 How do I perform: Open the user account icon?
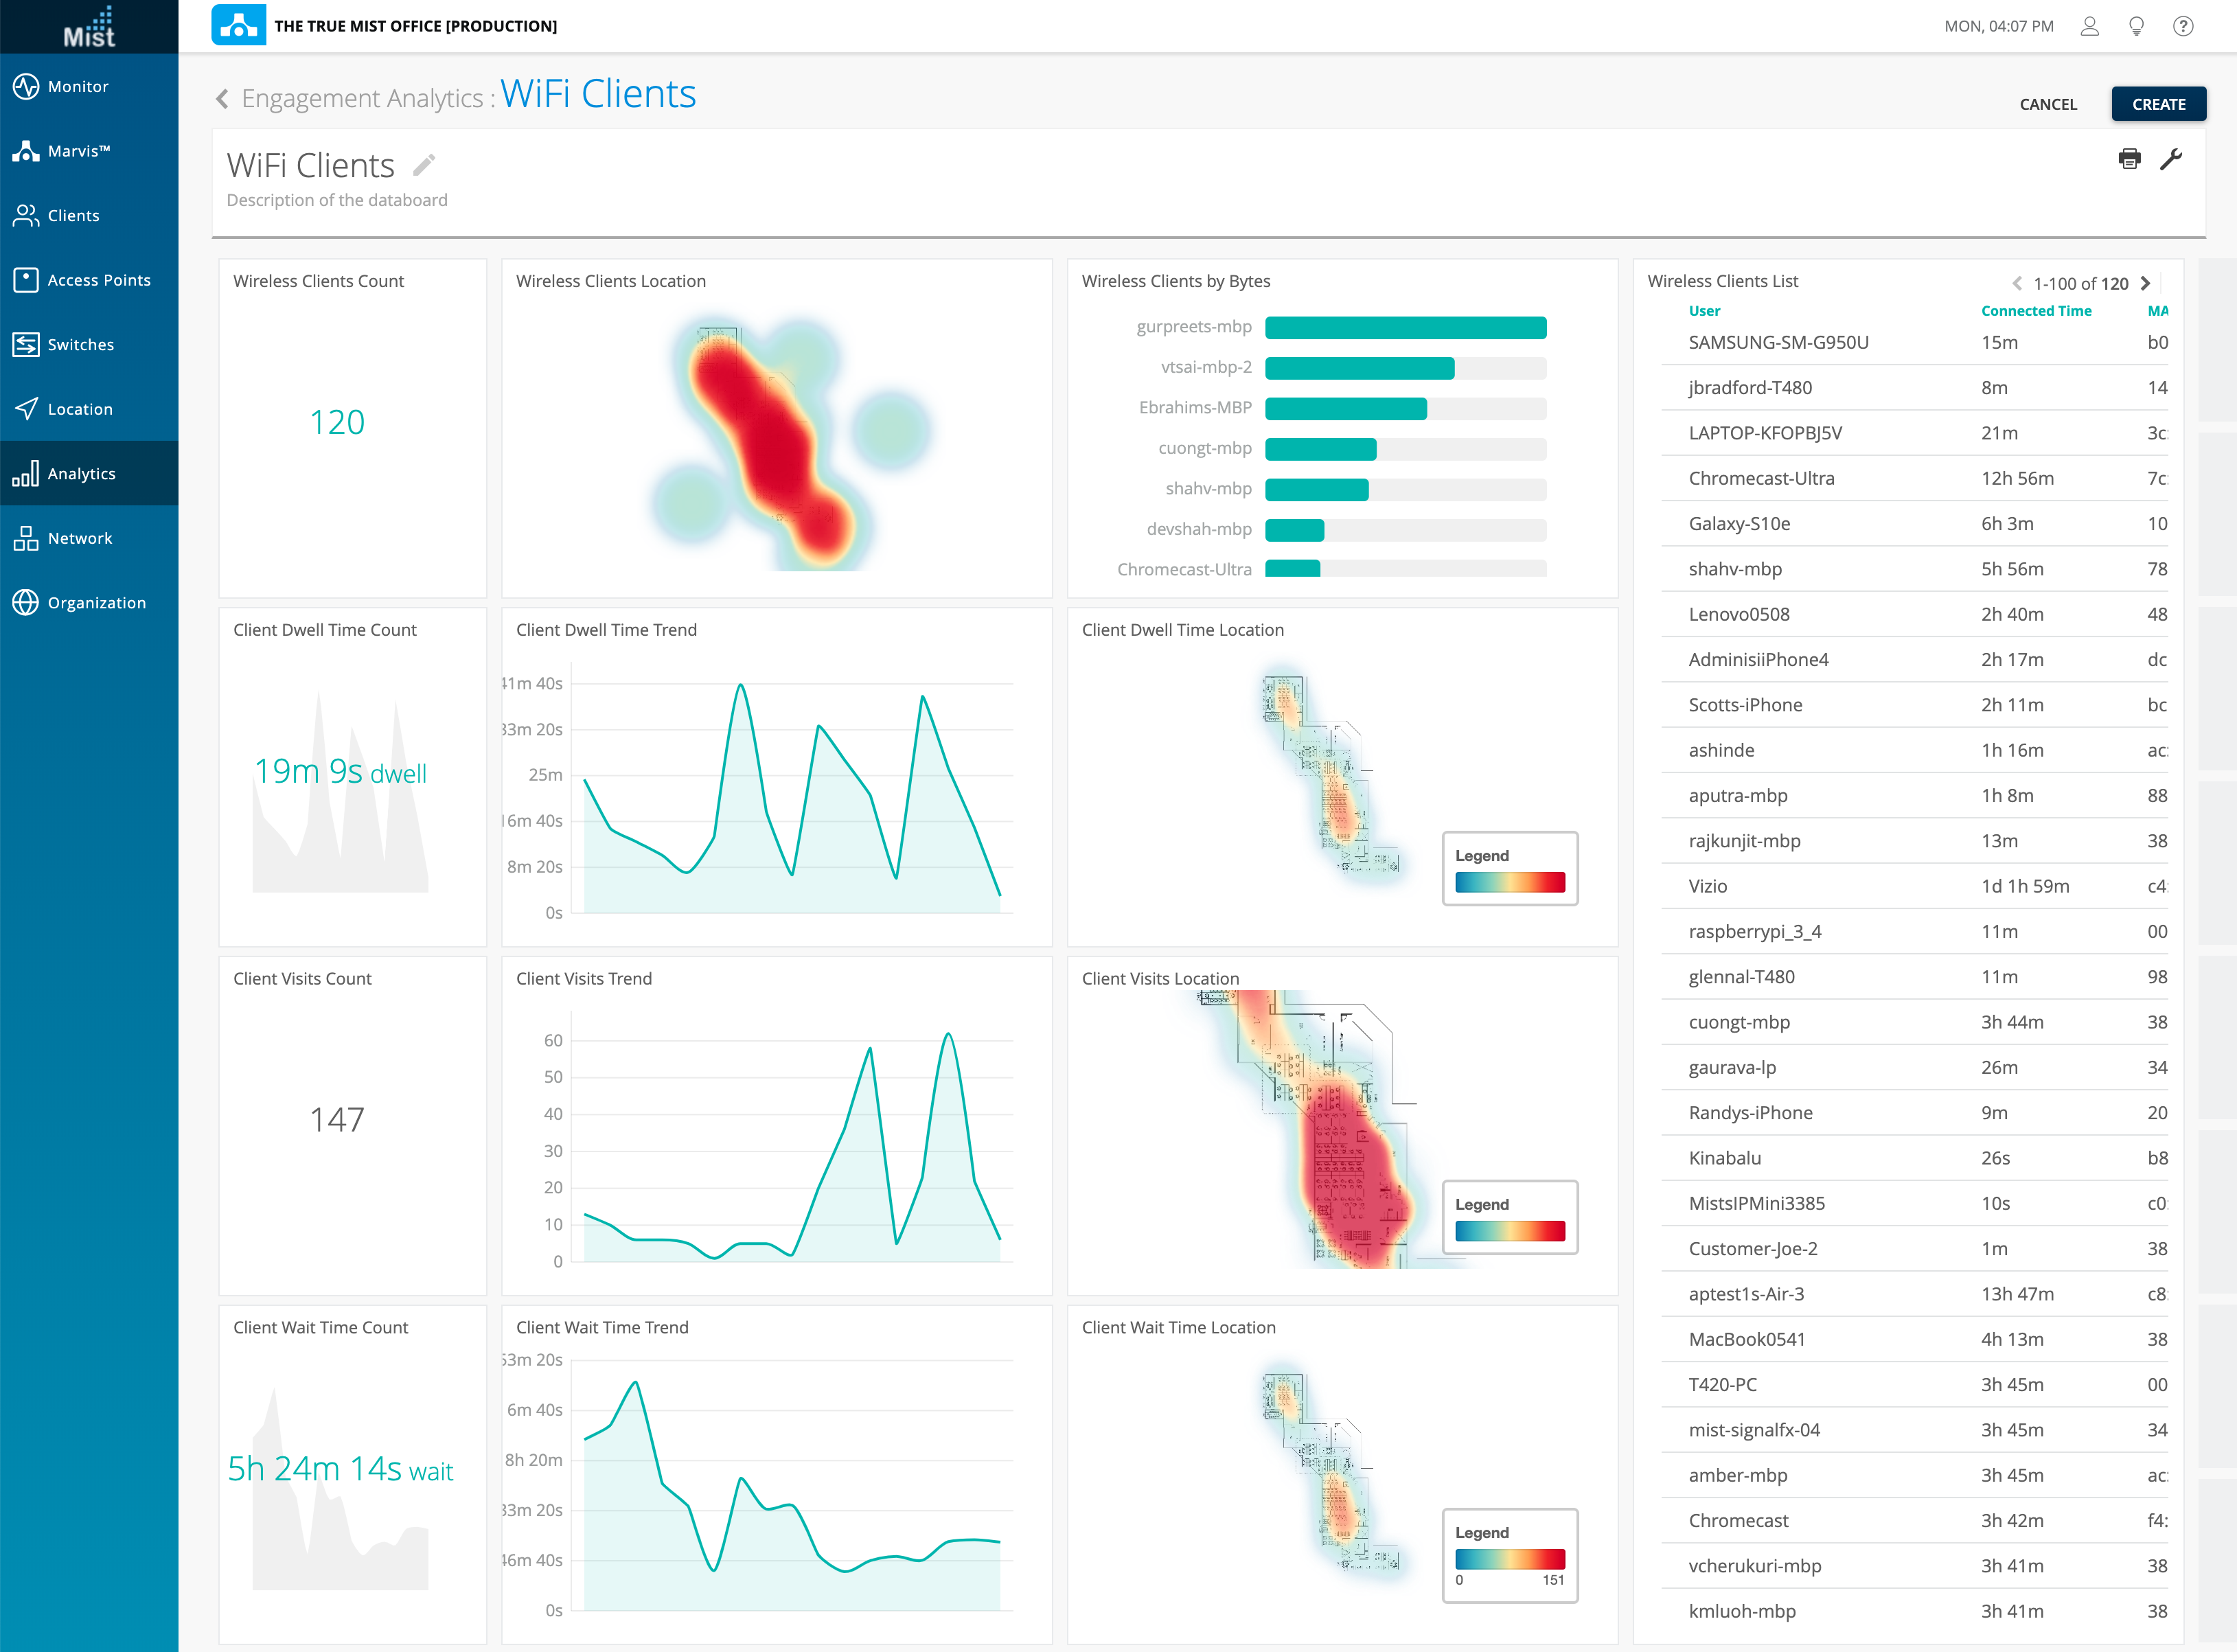click(2089, 26)
